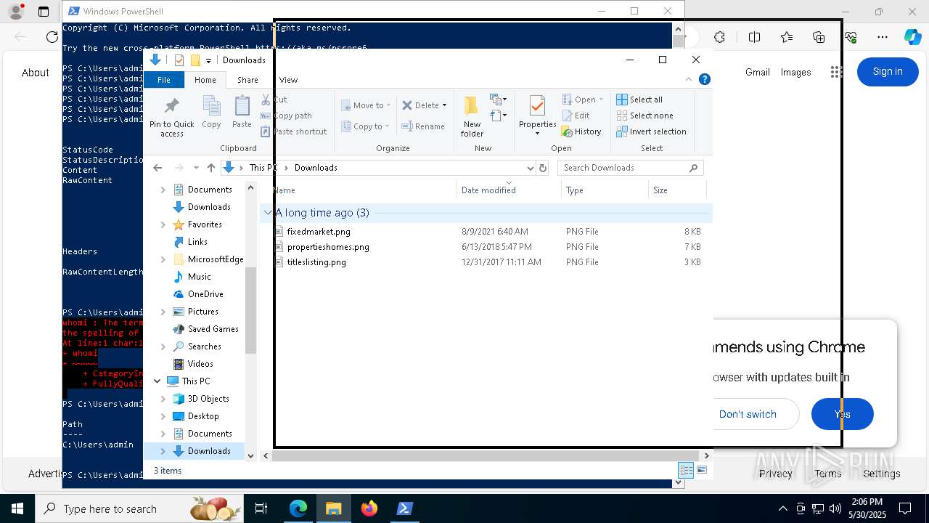Select fixedmarket.png file

pos(319,232)
